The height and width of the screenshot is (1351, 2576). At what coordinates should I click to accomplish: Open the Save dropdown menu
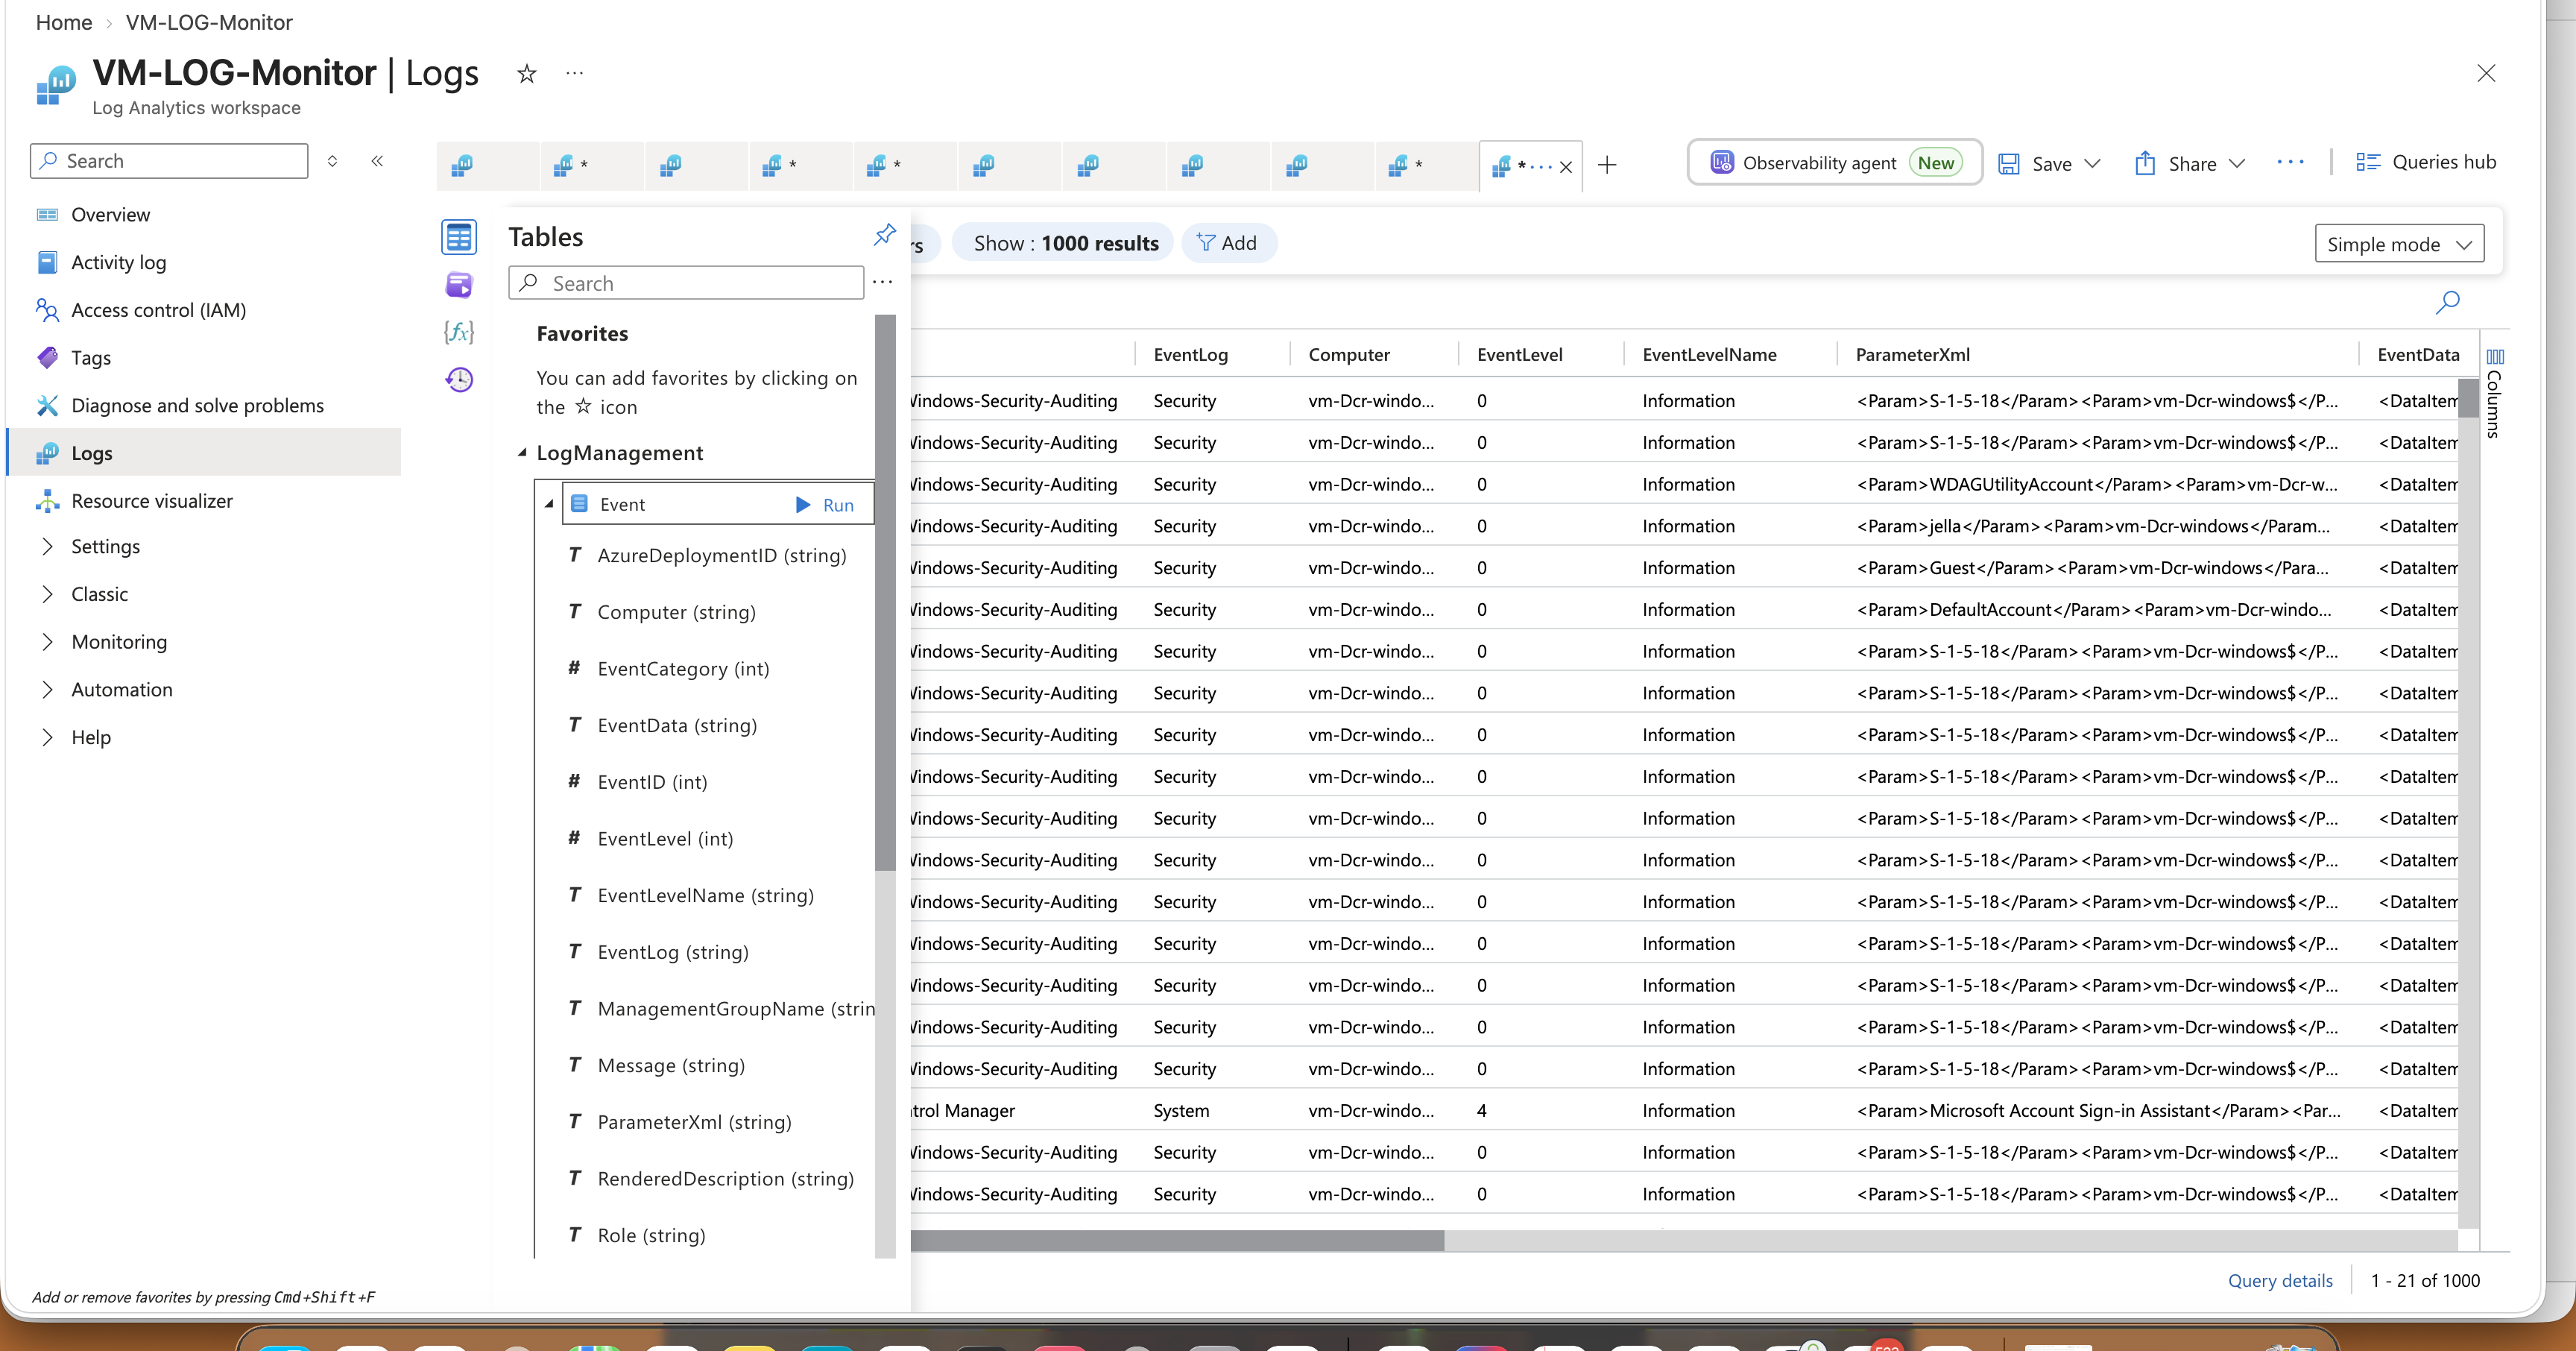click(2092, 163)
